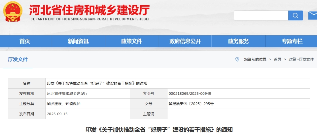Switch to the 厅发文件 tab
317x134 pixels.
coord(18,60)
